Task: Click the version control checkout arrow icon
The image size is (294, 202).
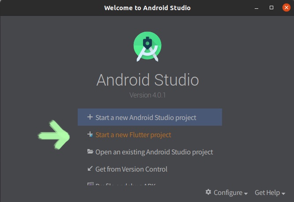Action: click(x=90, y=168)
